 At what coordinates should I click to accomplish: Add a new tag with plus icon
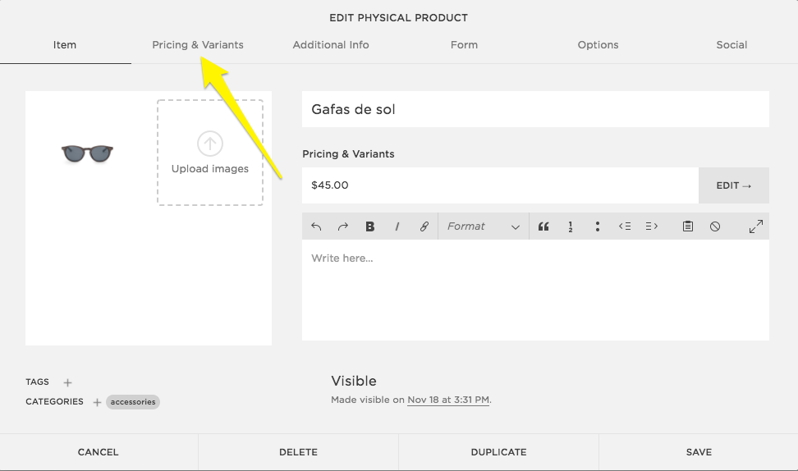click(68, 382)
